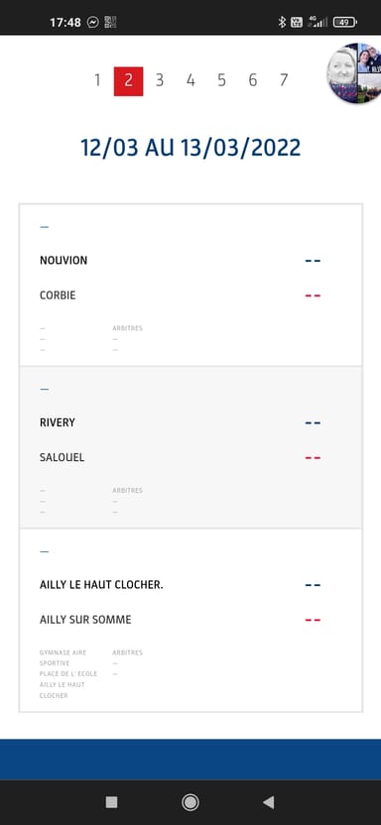The width and height of the screenshot is (381, 825).
Task: Tap the Android home circle button
Action: coord(190,802)
